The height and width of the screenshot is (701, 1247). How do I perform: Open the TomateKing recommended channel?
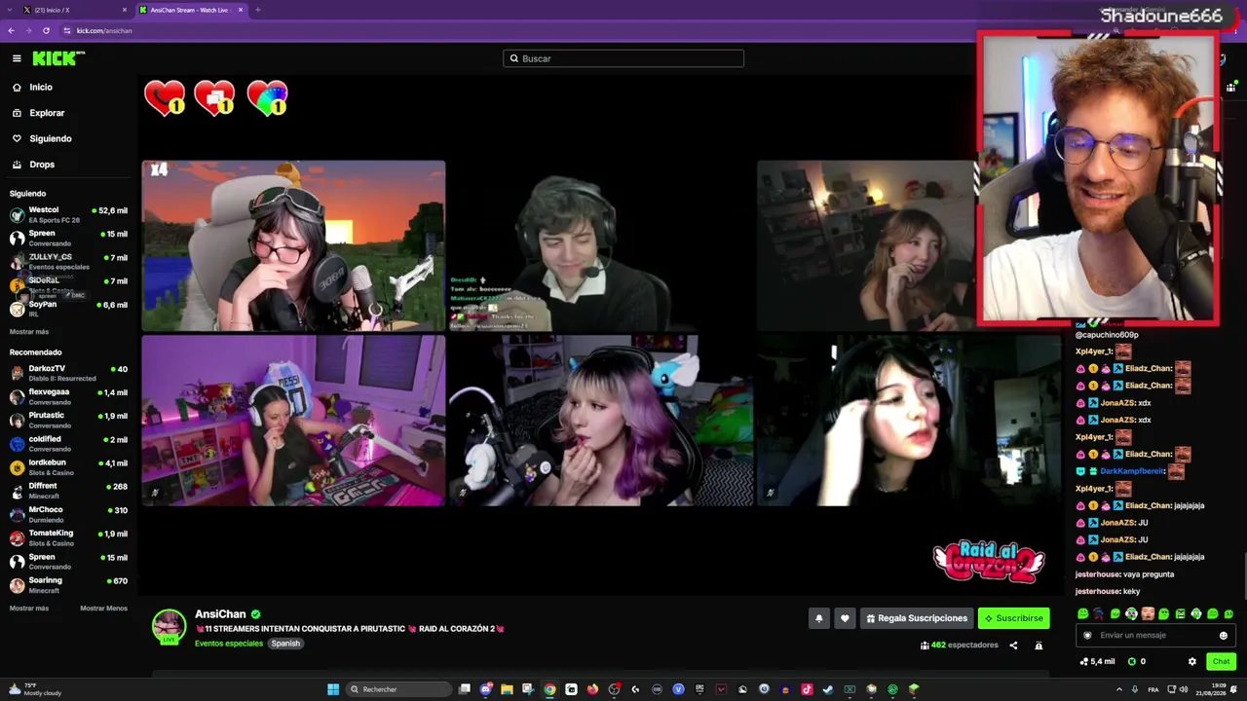(68, 537)
